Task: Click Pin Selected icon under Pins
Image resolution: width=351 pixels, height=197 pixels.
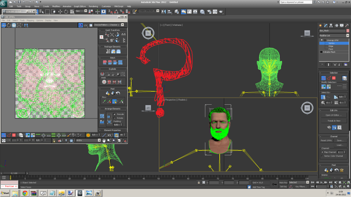Action: (104, 102)
